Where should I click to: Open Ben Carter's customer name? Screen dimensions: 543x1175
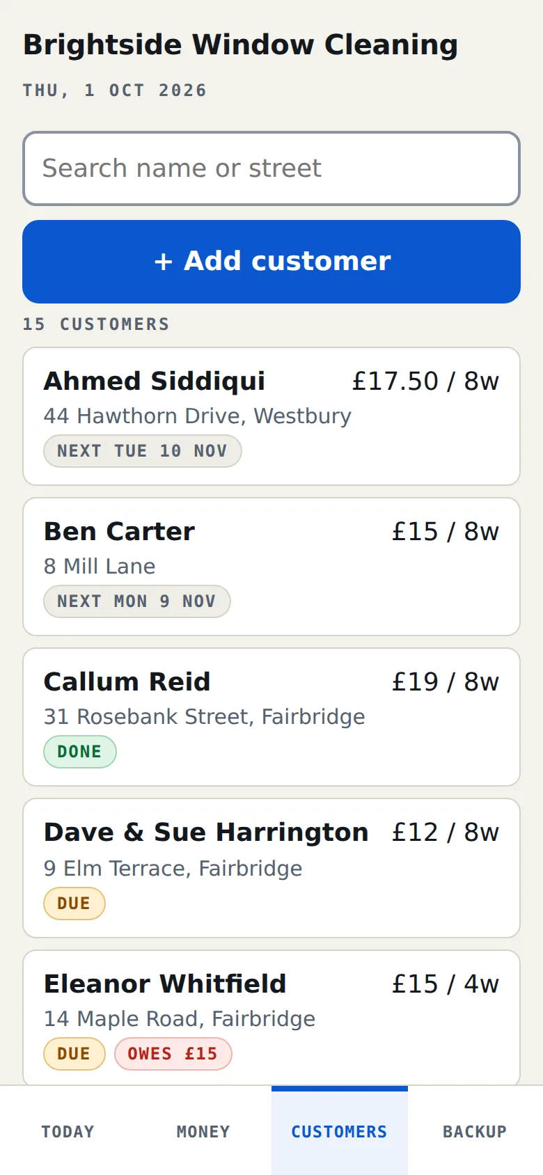(x=119, y=532)
